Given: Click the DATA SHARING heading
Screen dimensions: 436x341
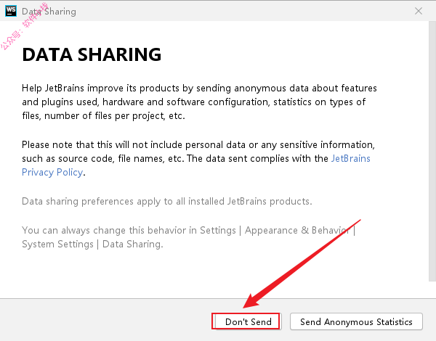Looking at the screenshot, I should click(92, 54).
